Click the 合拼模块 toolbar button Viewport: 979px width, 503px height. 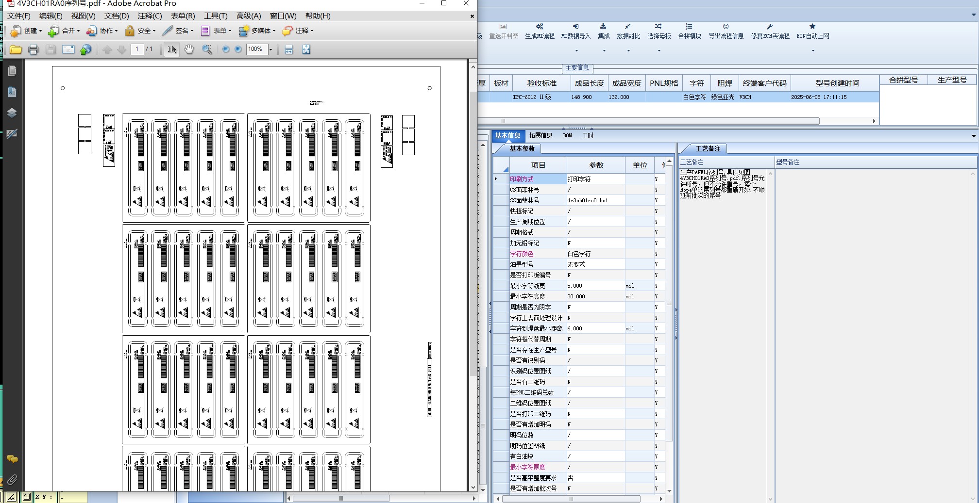690,32
